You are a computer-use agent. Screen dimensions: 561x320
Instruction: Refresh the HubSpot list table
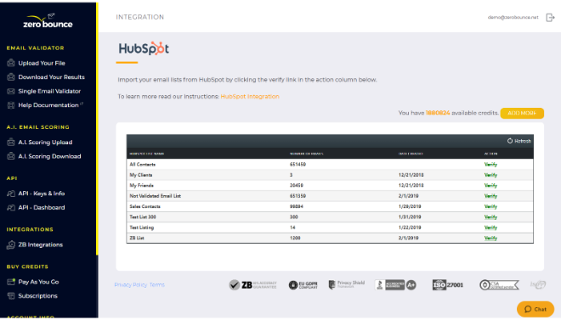519,141
